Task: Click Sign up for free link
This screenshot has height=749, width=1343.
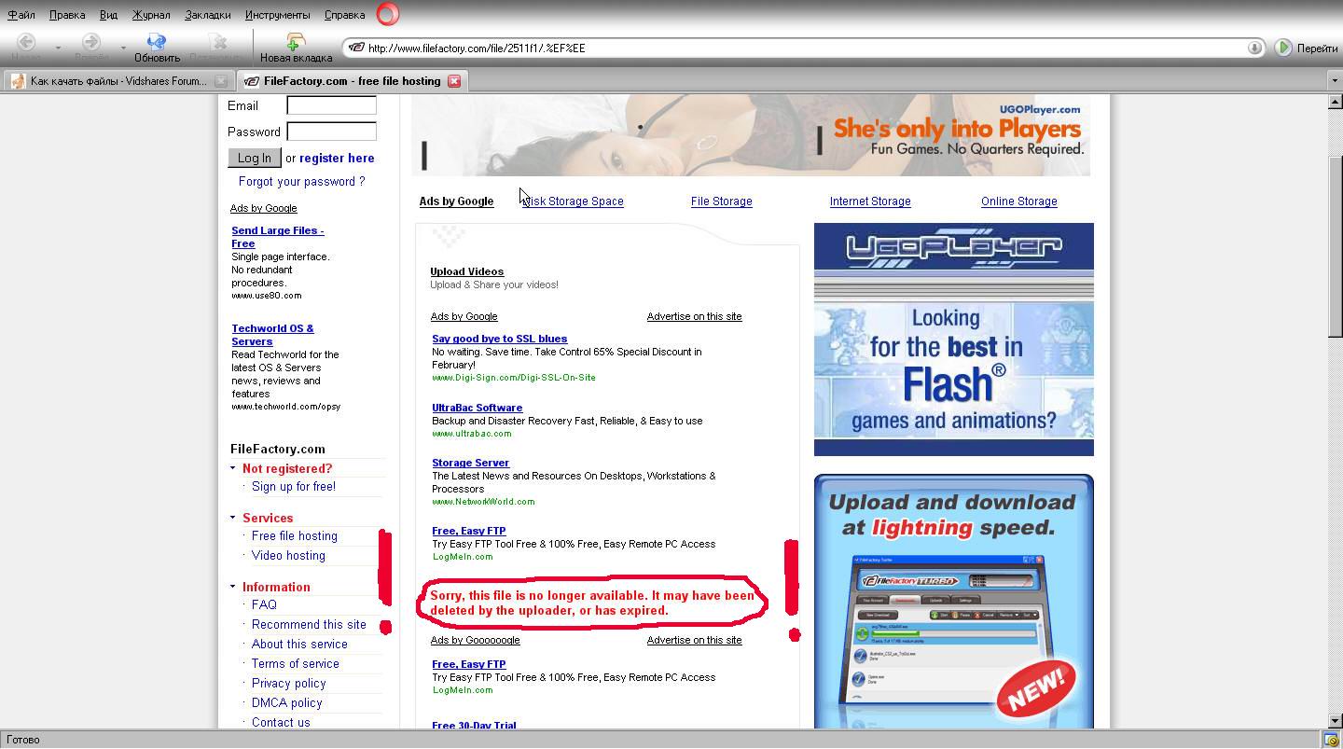Action: click(x=294, y=487)
